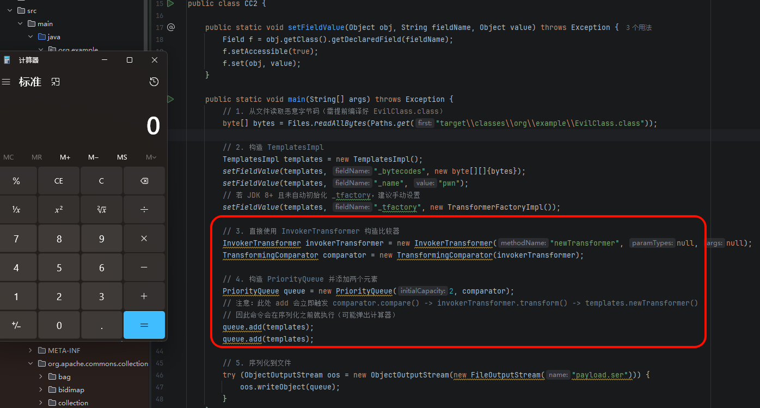Image resolution: width=760 pixels, height=408 pixels.
Task: Click digit 3 on Calculator
Action: pyautogui.click(x=101, y=296)
